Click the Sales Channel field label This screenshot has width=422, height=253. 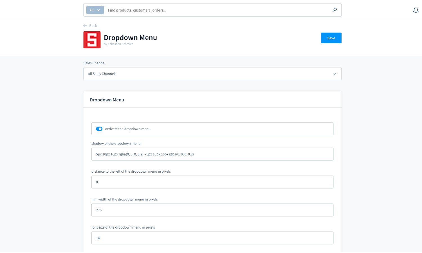(x=95, y=63)
